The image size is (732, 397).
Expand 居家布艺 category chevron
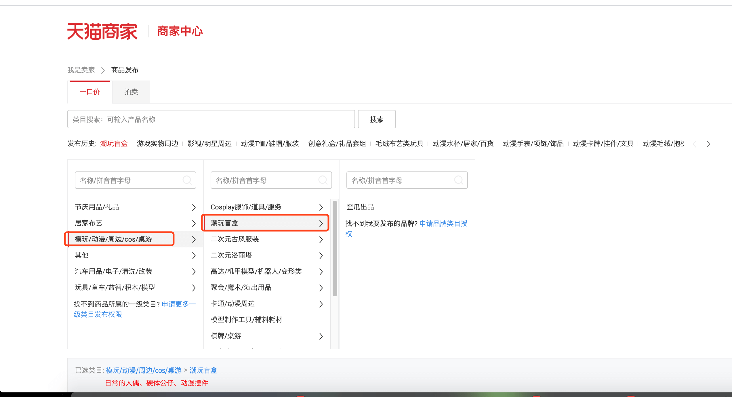click(x=194, y=223)
